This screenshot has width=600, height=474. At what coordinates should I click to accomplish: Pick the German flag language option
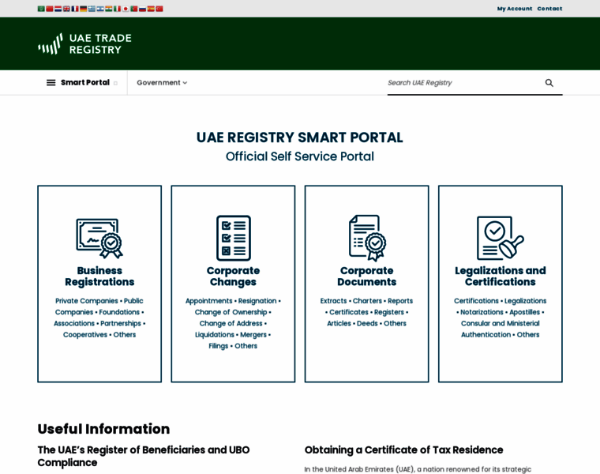[x=83, y=9]
